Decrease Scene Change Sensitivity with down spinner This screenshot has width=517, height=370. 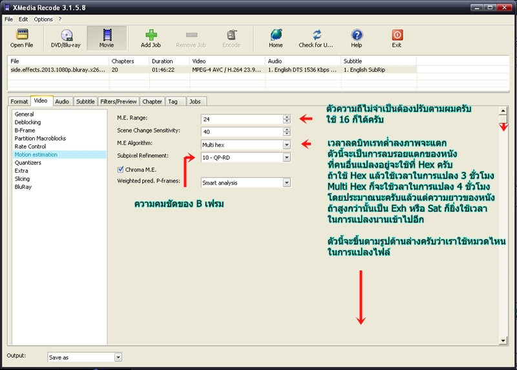point(287,134)
